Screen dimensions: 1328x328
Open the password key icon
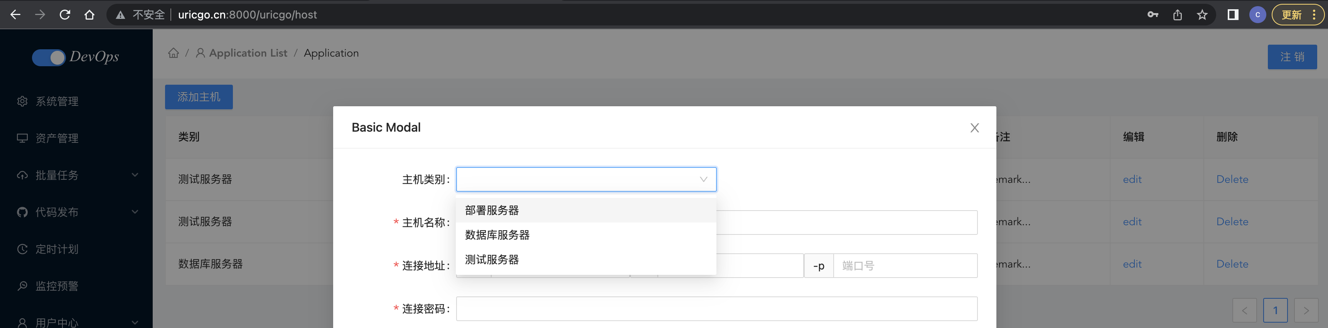[1153, 15]
